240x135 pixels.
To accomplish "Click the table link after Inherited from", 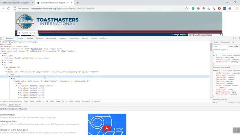I will [228, 67].
